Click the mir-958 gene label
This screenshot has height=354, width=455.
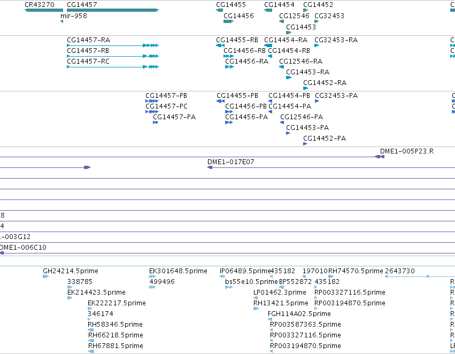pyautogui.click(x=74, y=16)
